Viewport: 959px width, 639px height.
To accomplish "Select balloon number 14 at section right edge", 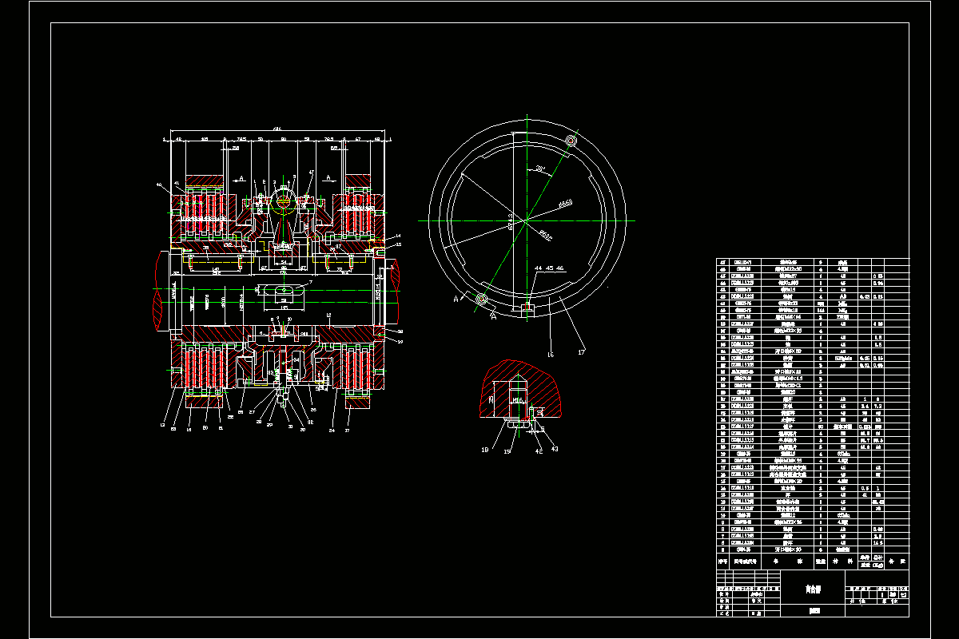I will [398, 236].
